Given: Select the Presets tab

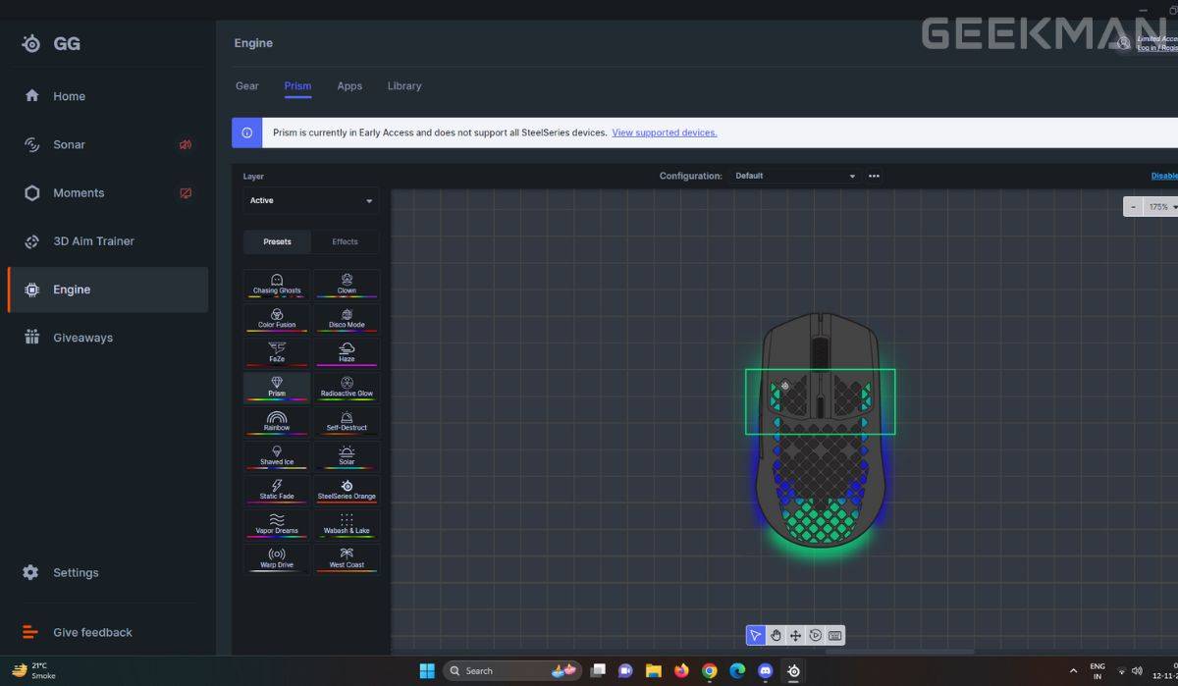Looking at the screenshot, I should coord(277,241).
